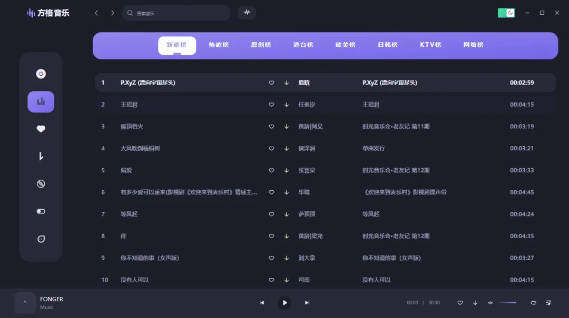Like song 8 by 黄龄|梁龙
This screenshot has width=569, height=318.
point(271,236)
